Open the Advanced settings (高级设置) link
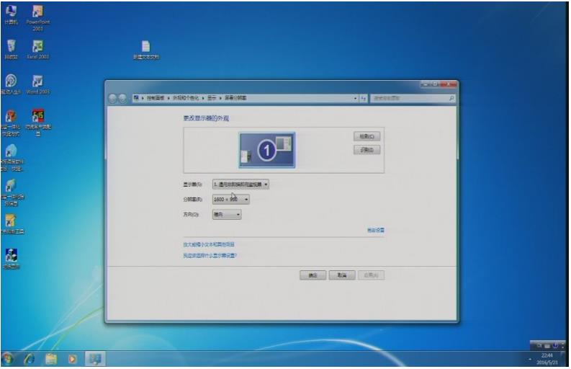The width and height of the screenshot is (571, 369). (x=375, y=231)
